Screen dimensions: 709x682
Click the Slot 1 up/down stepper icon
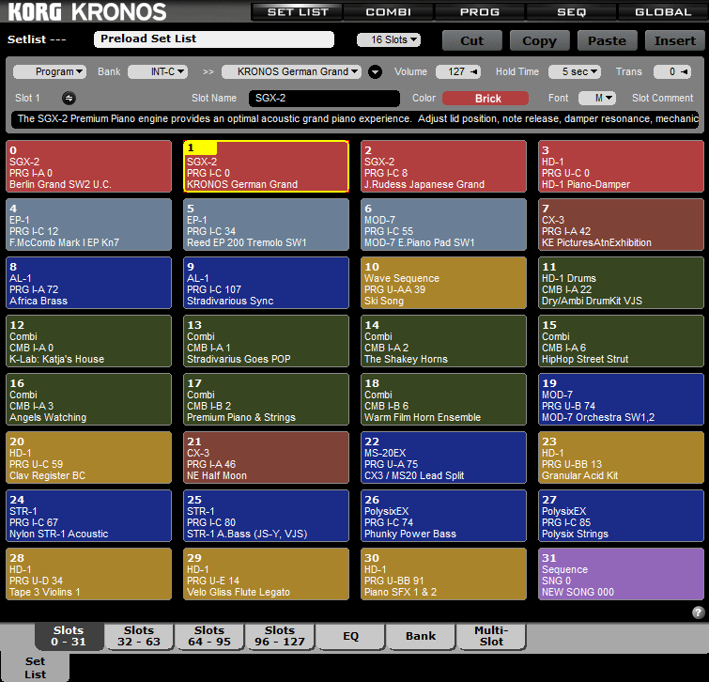(69, 98)
